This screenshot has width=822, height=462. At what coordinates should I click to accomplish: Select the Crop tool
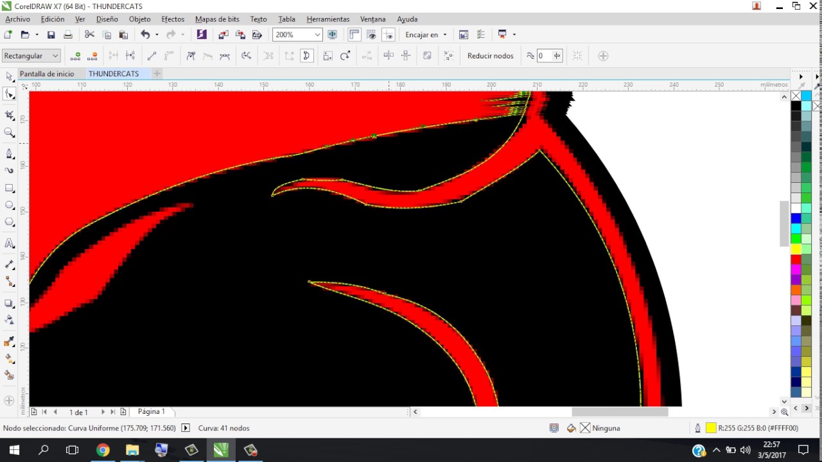pyautogui.click(x=9, y=115)
